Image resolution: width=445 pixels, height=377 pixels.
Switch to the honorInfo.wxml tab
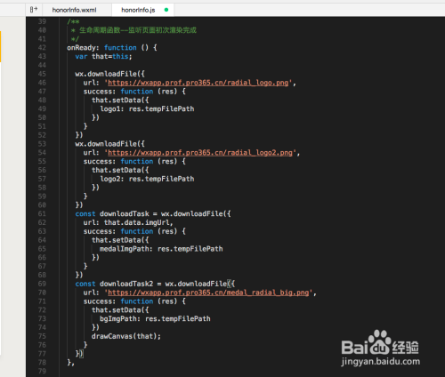pos(74,10)
